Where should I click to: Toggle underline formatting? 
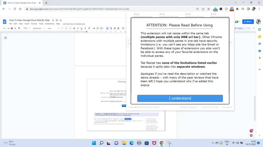tap(81, 28)
